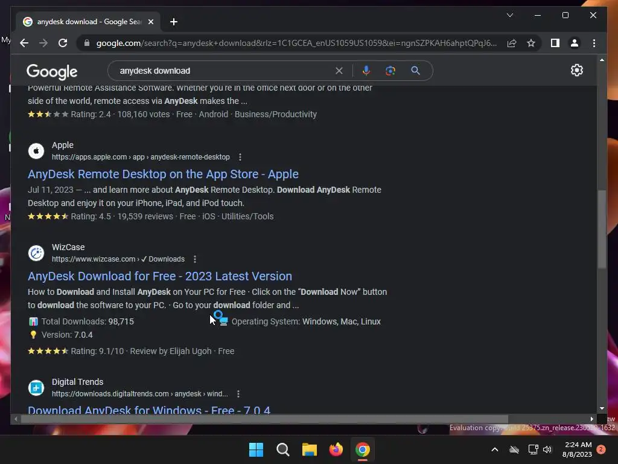
Task: Show hidden system tray icons
Action: (x=495, y=449)
